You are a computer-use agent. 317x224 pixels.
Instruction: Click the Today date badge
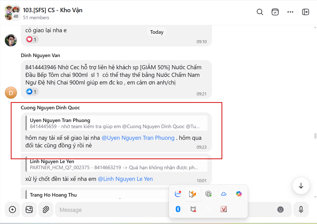click(x=157, y=32)
